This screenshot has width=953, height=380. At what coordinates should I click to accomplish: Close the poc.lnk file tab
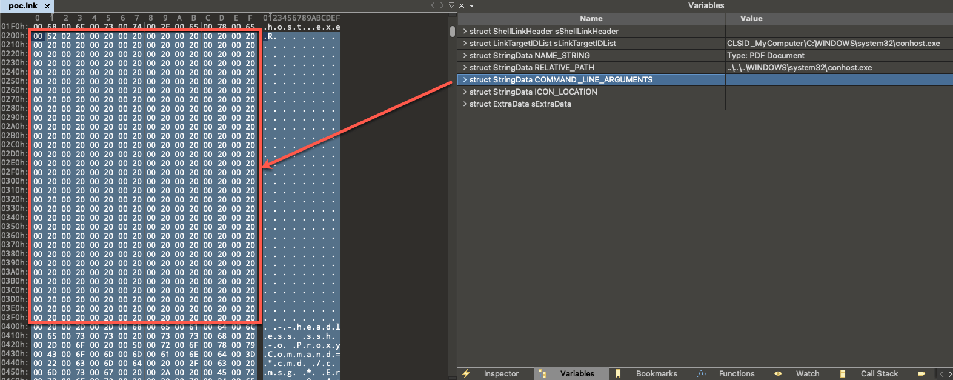tap(47, 6)
